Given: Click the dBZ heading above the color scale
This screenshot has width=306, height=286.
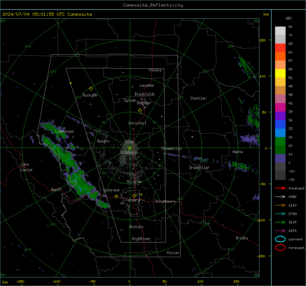Looking at the screenshot, I should click(288, 18).
